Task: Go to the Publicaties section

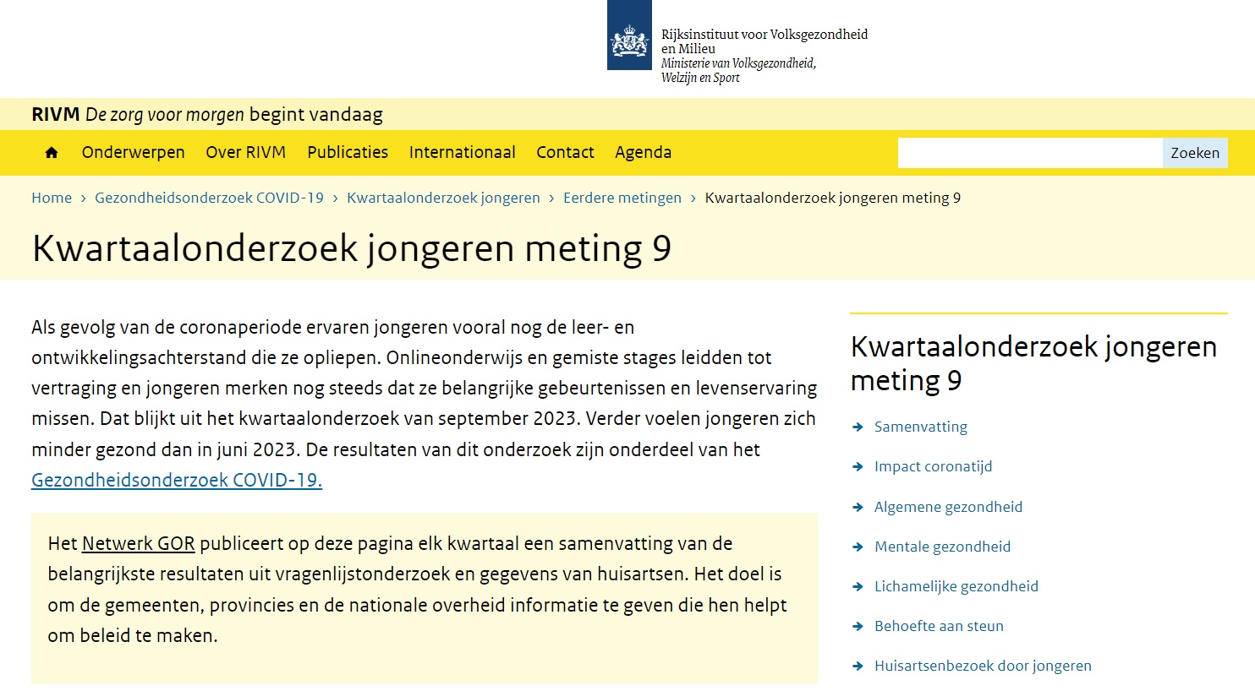Action: point(347,153)
